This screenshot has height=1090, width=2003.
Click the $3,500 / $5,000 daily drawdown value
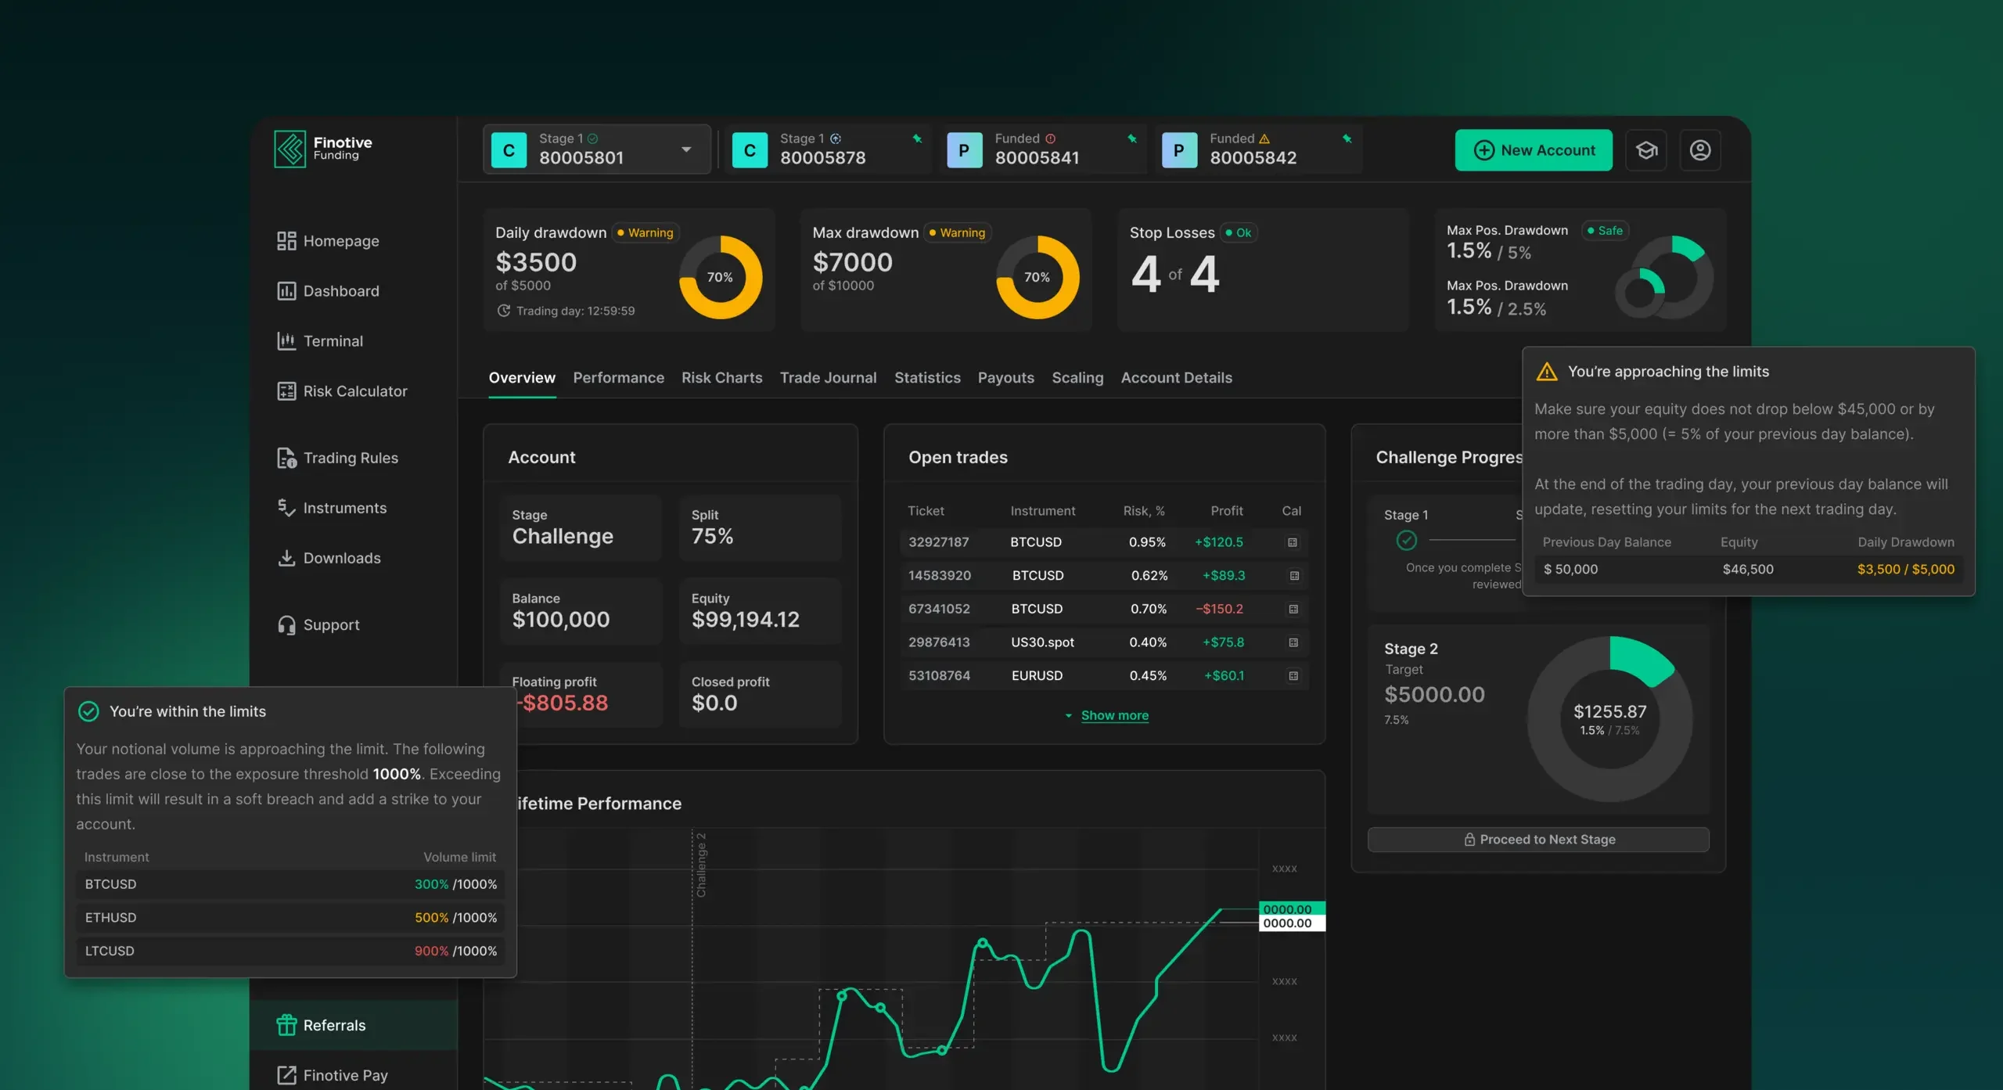pos(1905,570)
